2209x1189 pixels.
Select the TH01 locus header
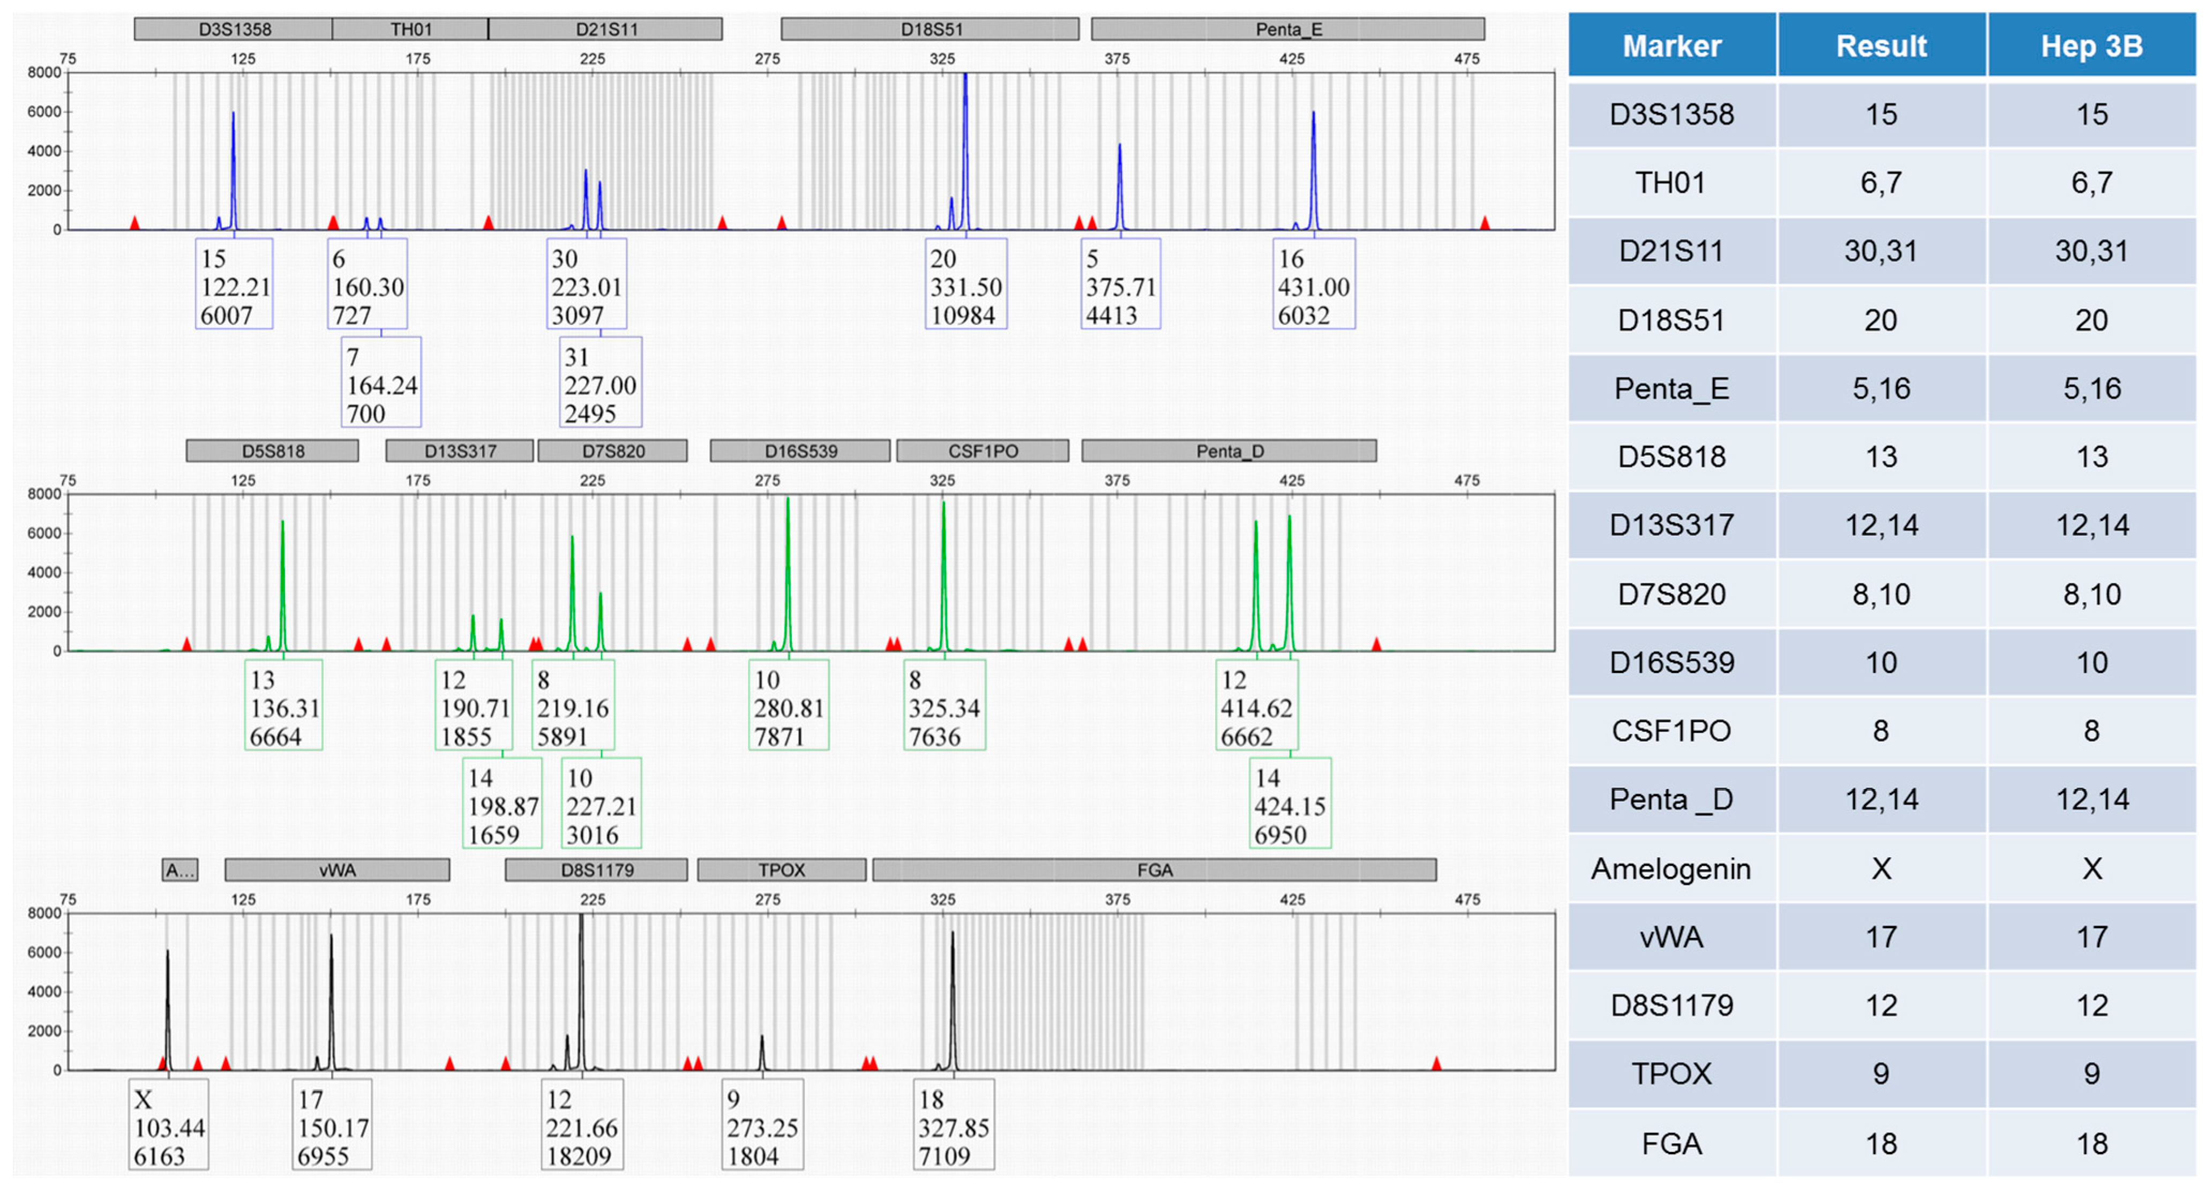pos(410,29)
